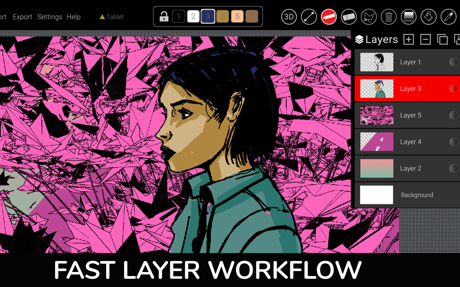
Task: Add a new layer with the plus button
Action: point(408,39)
